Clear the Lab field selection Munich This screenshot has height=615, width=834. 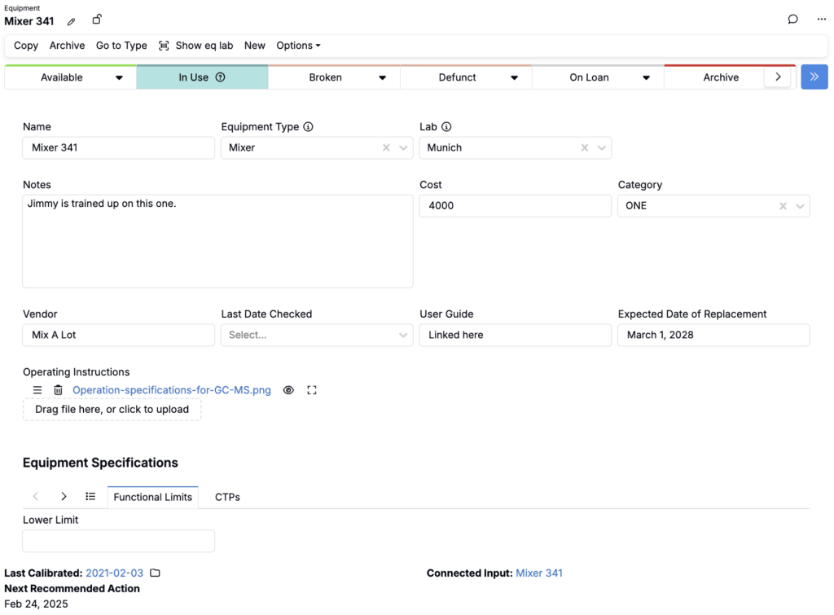(x=584, y=147)
